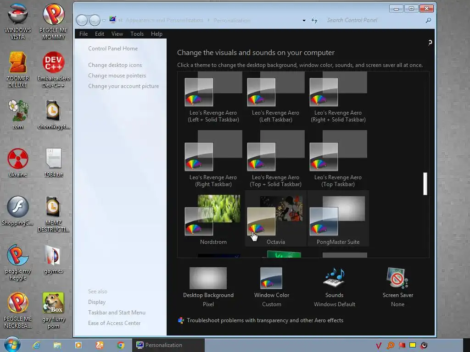Go to Control Panel Home
This screenshot has height=352, width=470.
click(x=113, y=49)
